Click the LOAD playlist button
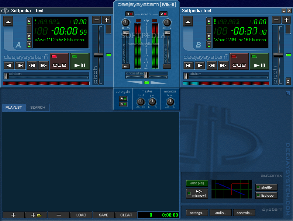 click(x=81, y=215)
